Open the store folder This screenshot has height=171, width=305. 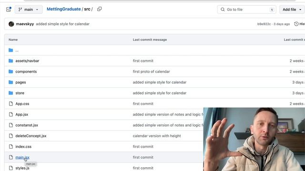20,93
